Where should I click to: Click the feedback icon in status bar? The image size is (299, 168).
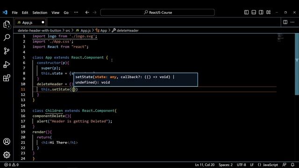pos(285,165)
